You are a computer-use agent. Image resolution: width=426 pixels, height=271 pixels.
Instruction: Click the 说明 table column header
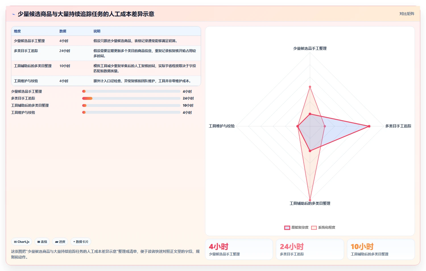(97, 31)
